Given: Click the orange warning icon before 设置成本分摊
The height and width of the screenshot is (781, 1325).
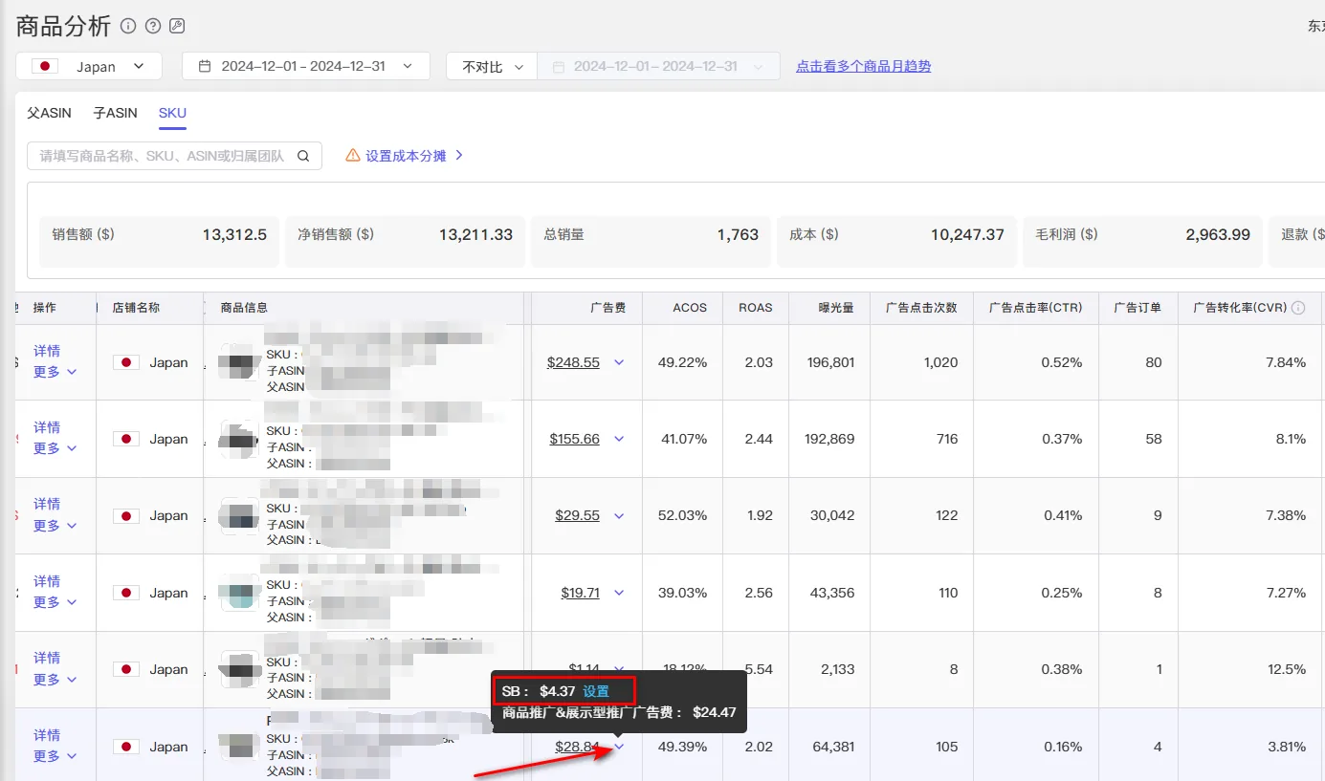Looking at the screenshot, I should coord(353,155).
